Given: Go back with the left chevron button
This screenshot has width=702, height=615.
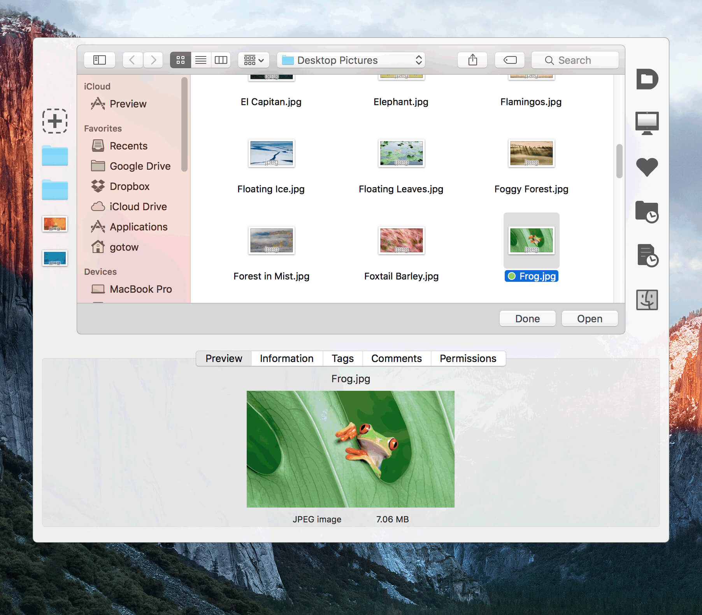Looking at the screenshot, I should [x=133, y=60].
